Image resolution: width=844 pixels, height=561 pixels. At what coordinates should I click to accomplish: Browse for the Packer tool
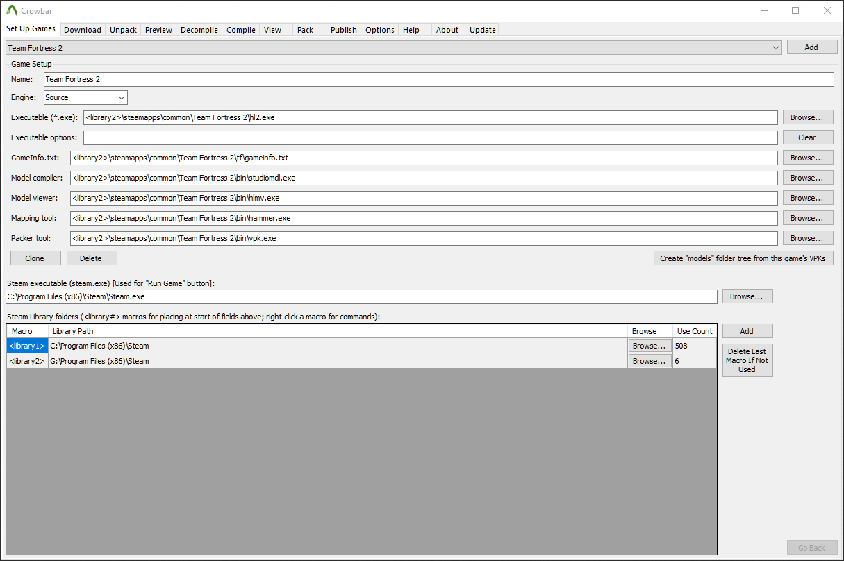point(808,238)
